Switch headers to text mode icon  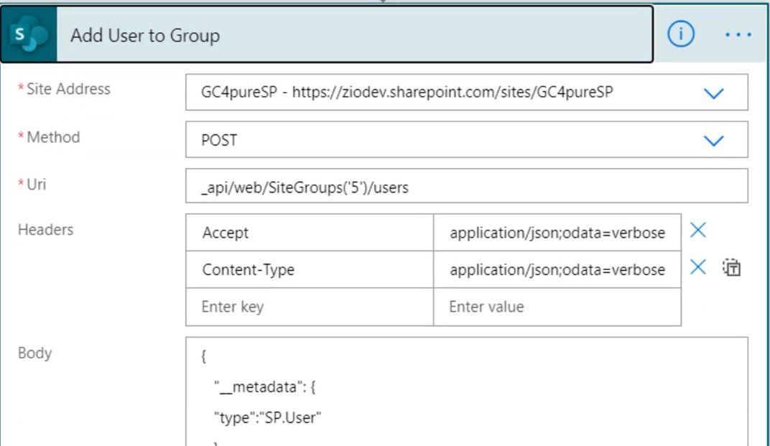731,268
